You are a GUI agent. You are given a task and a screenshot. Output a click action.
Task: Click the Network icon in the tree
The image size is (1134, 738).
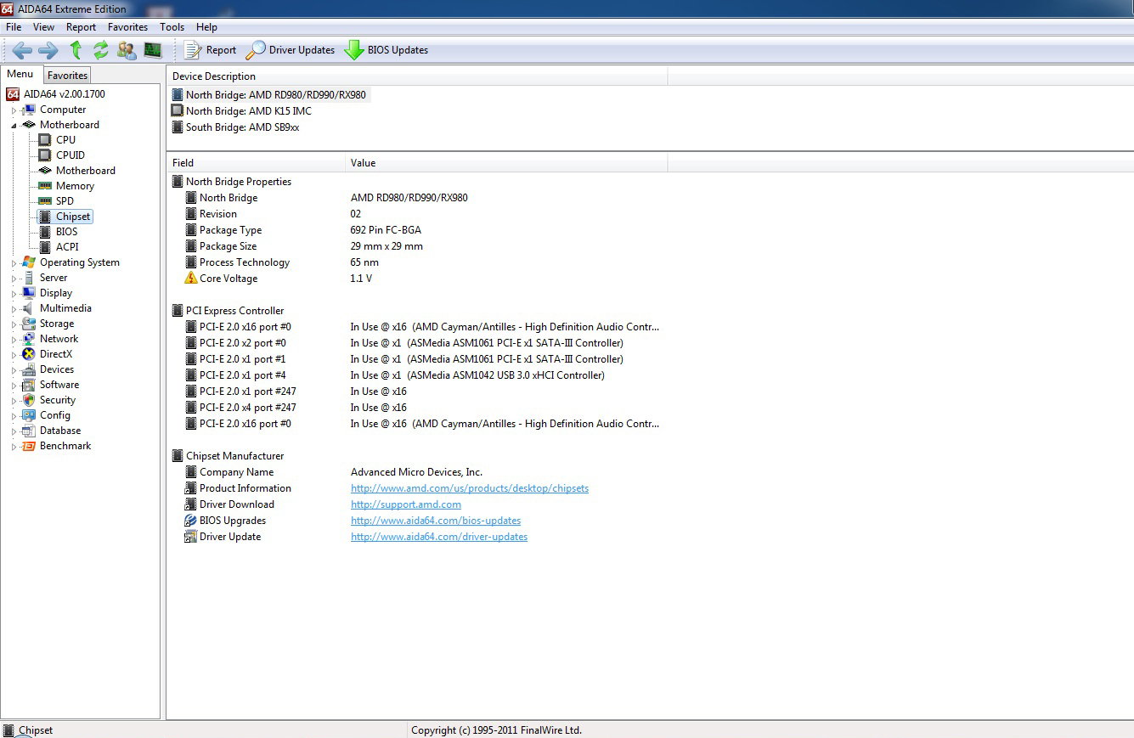[x=29, y=339]
